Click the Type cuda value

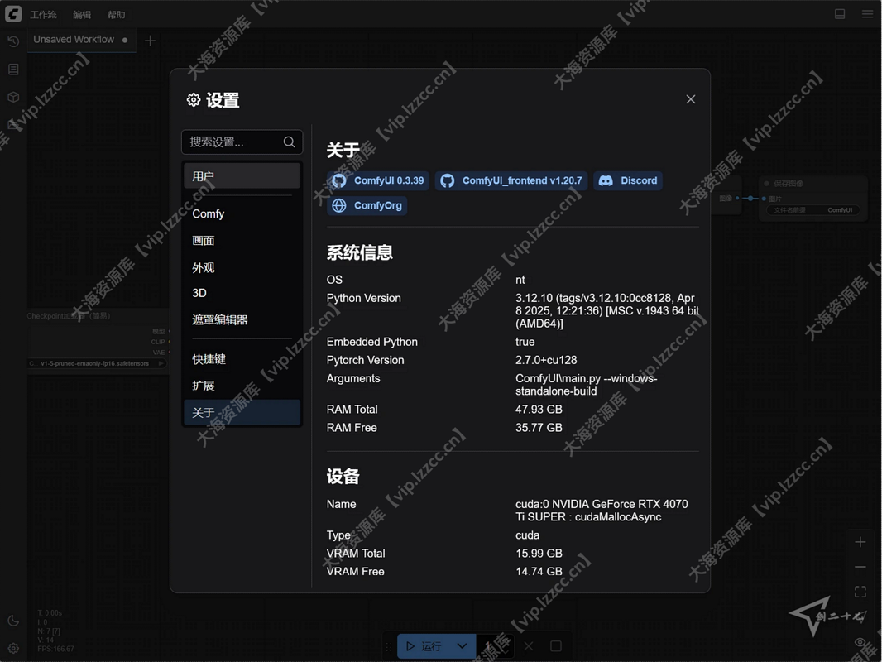pyautogui.click(x=527, y=535)
